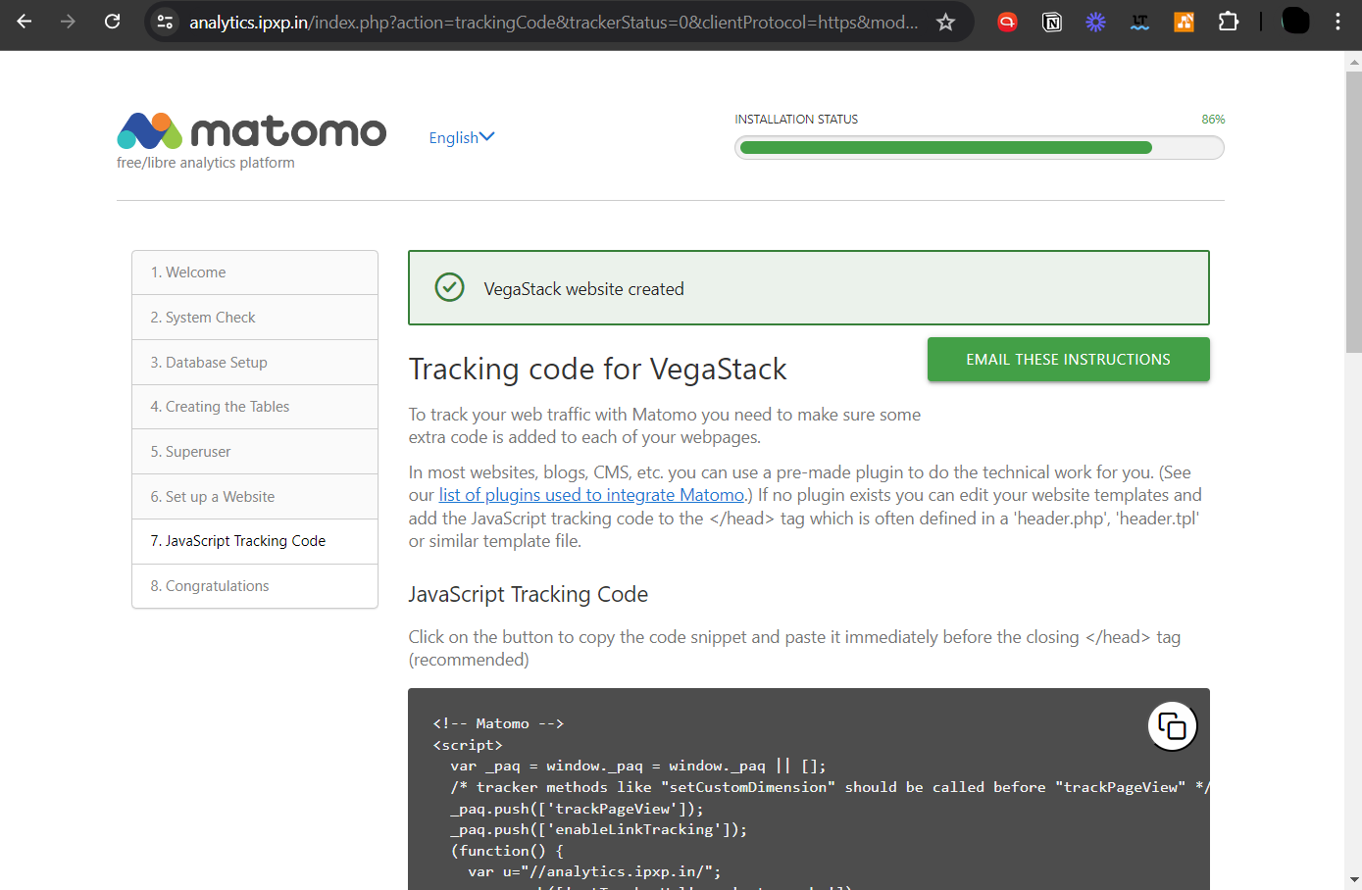Image resolution: width=1362 pixels, height=890 pixels.
Task: Click the green checkmark success icon
Action: [x=449, y=287]
